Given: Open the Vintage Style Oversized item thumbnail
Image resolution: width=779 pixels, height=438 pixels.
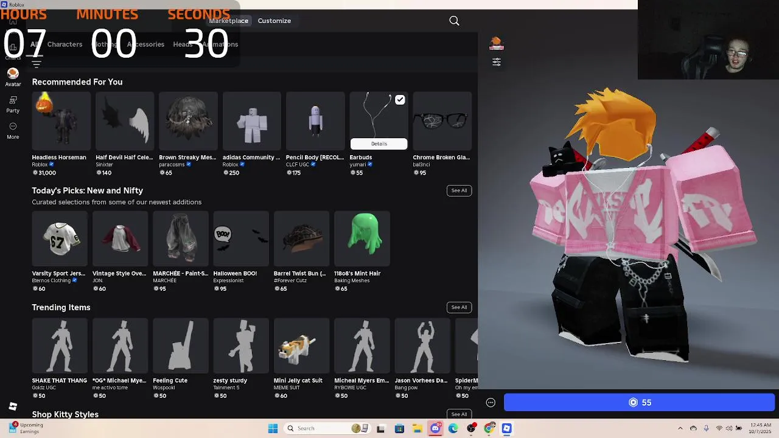Looking at the screenshot, I should pos(120,238).
